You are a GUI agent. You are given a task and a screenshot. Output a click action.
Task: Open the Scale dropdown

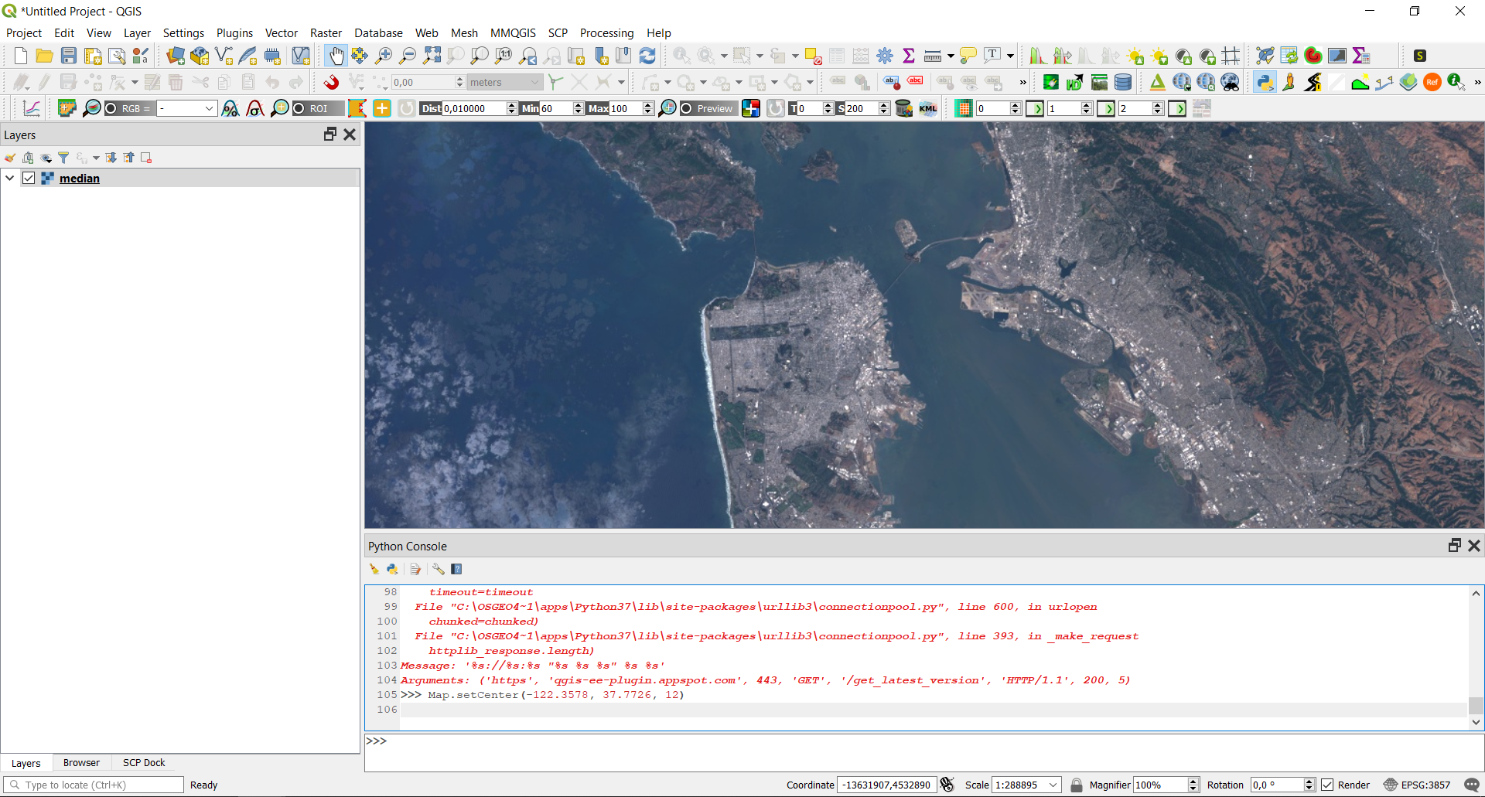(x=1053, y=785)
